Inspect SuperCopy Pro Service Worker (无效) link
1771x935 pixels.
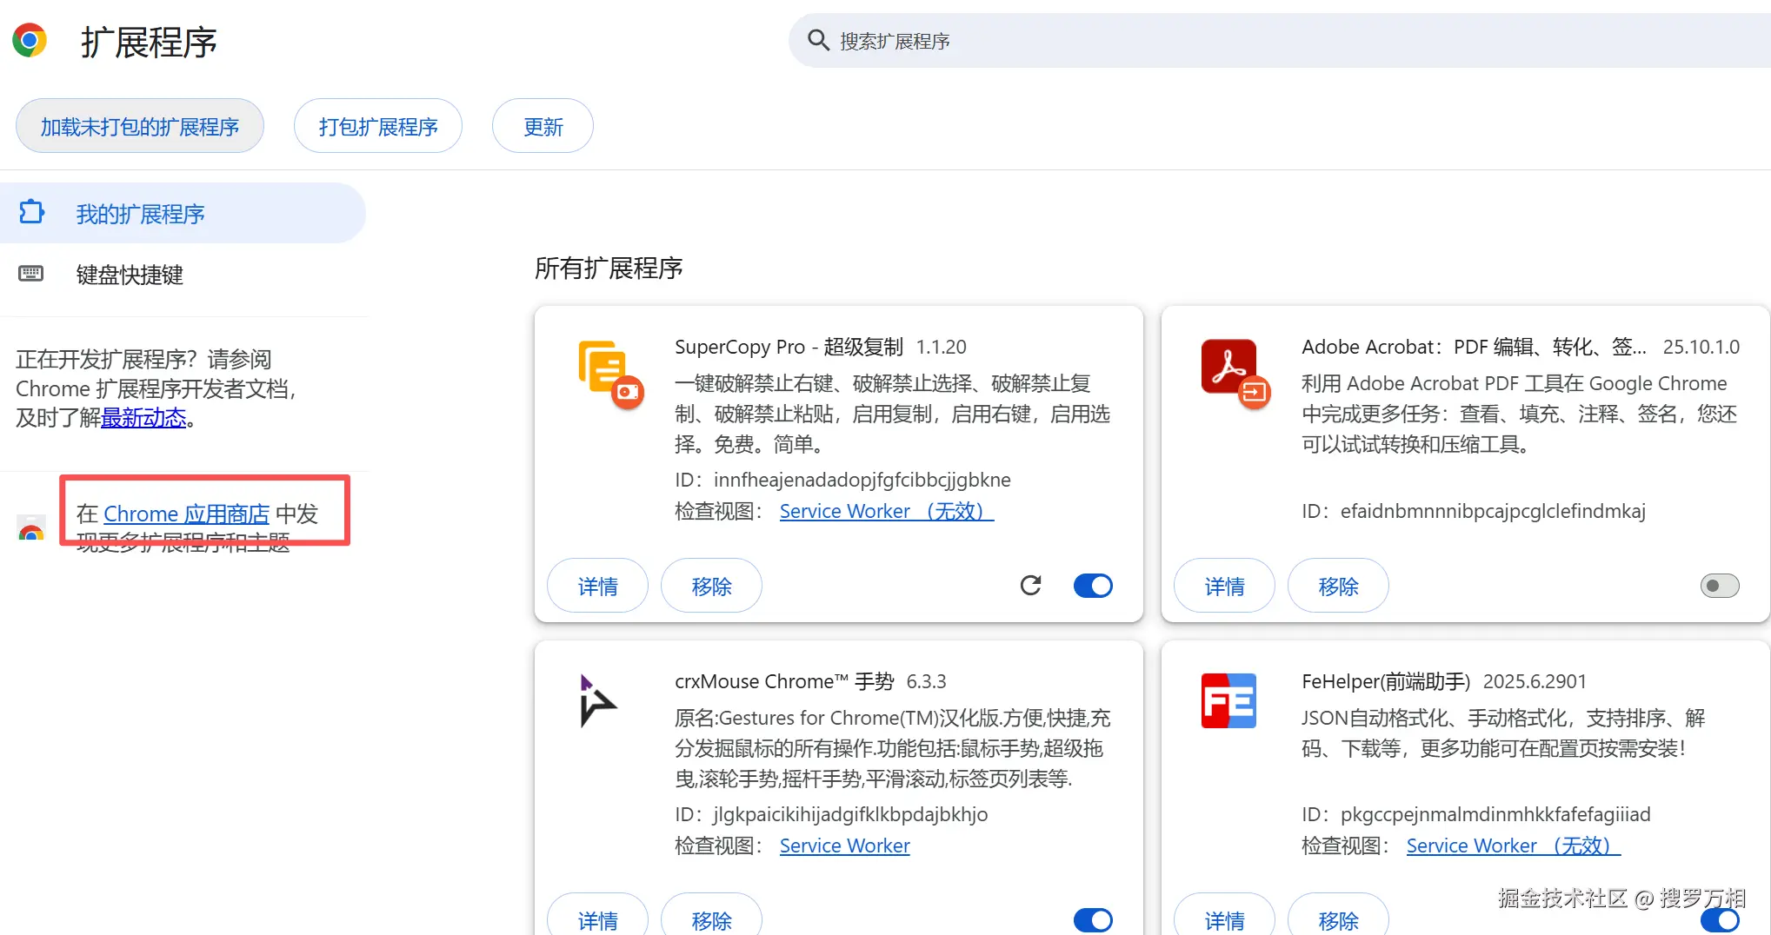point(887,511)
